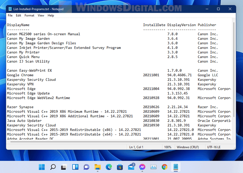
Task: Click the Google LLC publisher text
Action: tap(208, 75)
